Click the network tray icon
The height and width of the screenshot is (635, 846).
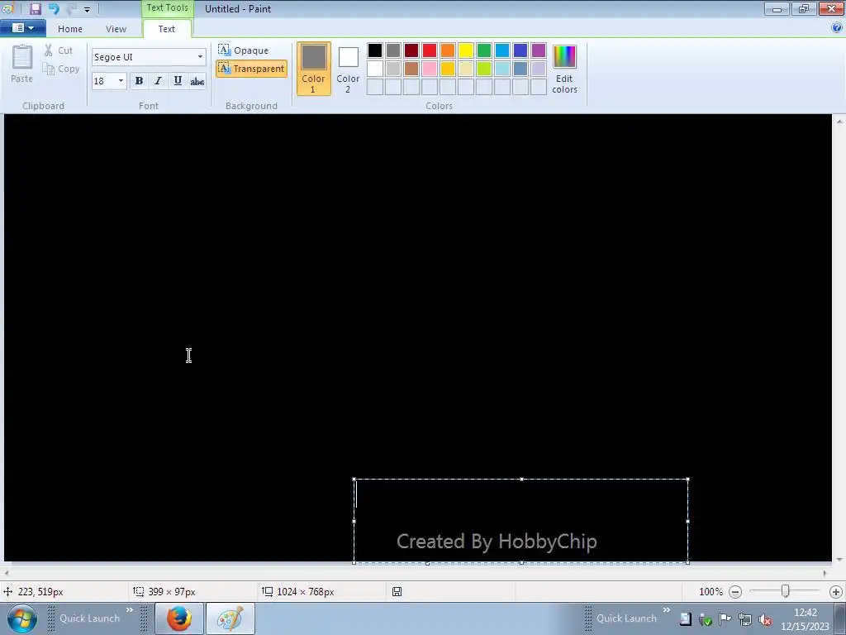[745, 620]
